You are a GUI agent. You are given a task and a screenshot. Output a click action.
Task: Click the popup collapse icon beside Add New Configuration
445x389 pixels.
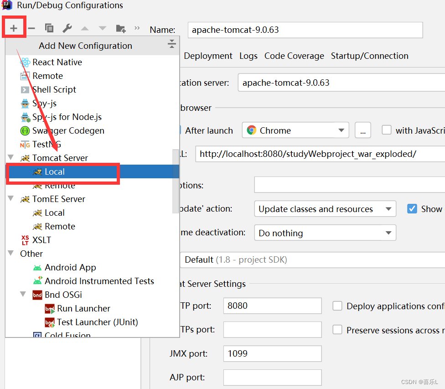[171, 44]
